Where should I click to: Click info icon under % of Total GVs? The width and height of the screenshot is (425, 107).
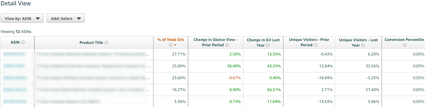point(171,45)
